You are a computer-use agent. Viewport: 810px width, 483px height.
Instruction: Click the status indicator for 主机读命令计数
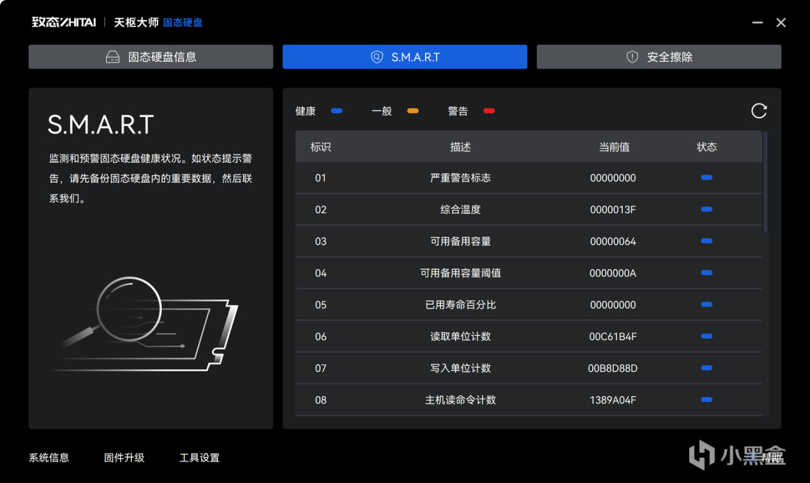707,400
